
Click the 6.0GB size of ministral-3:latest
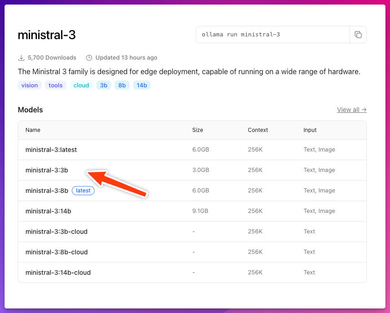(200, 150)
